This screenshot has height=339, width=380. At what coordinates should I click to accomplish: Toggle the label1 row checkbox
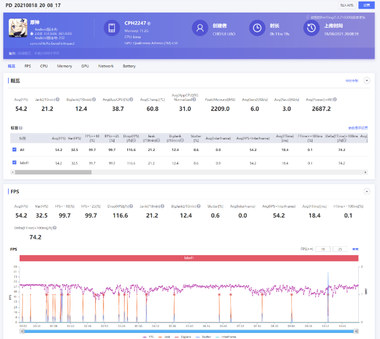click(14, 162)
